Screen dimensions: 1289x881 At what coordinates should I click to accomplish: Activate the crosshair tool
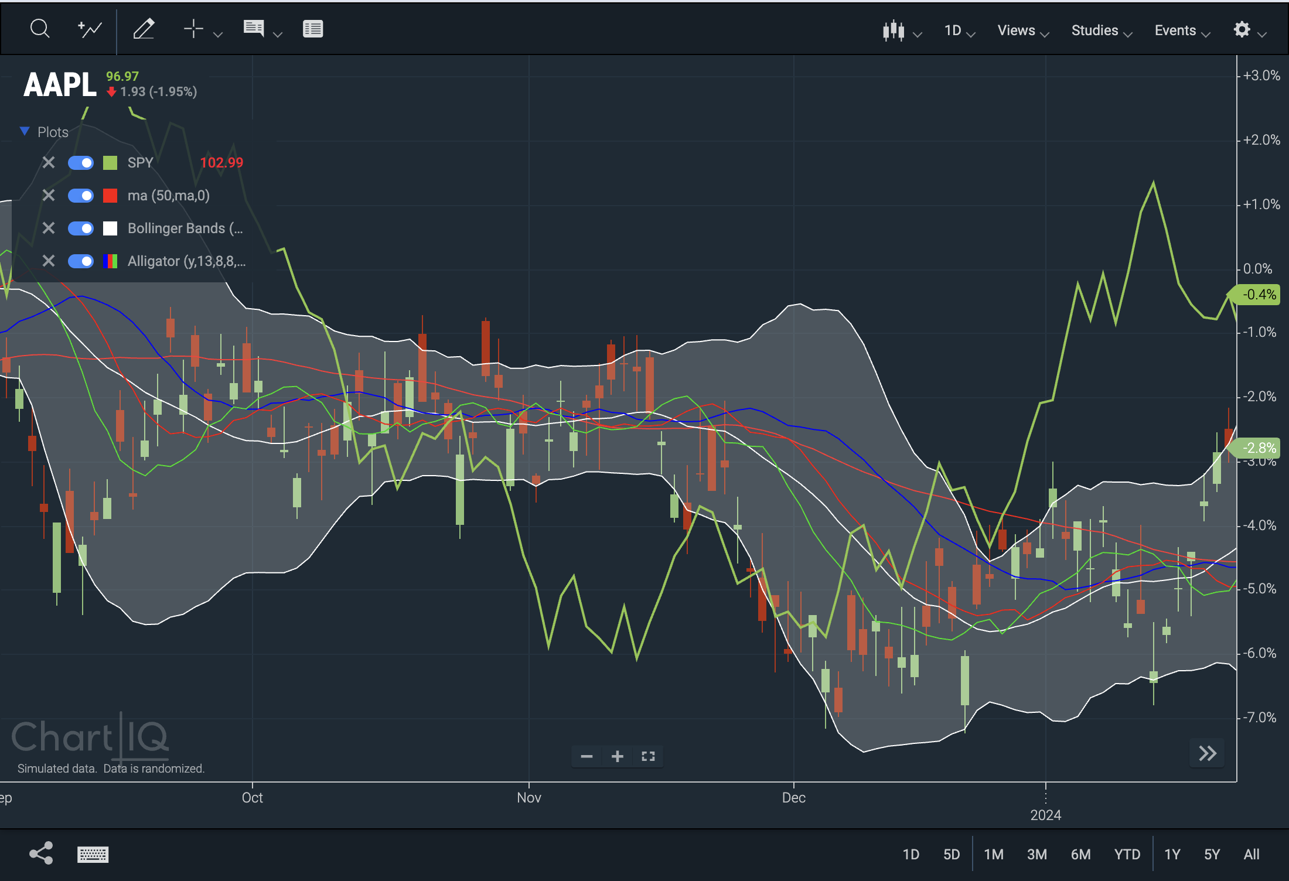[x=193, y=29]
